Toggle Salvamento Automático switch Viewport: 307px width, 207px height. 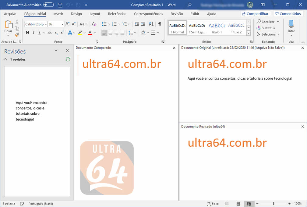click(48, 5)
